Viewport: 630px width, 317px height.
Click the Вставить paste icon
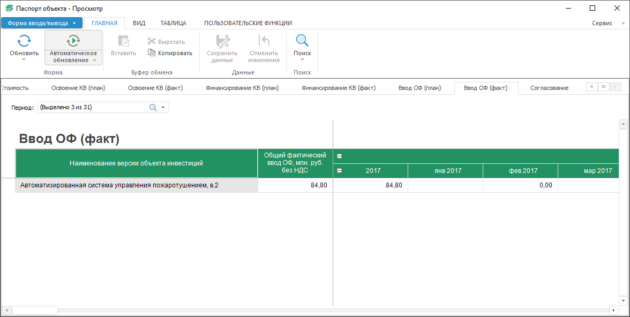click(124, 41)
